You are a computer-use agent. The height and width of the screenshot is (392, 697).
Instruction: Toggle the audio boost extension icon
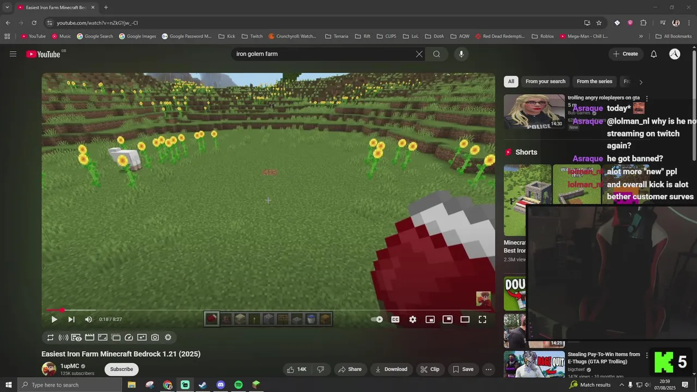tap(63, 338)
